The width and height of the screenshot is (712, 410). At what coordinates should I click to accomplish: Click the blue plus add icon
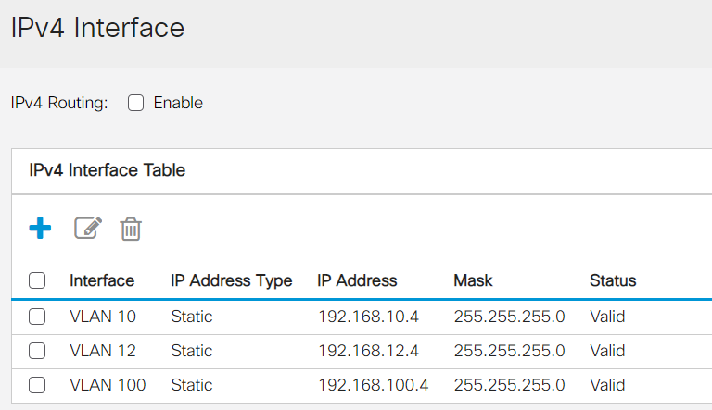click(40, 228)
